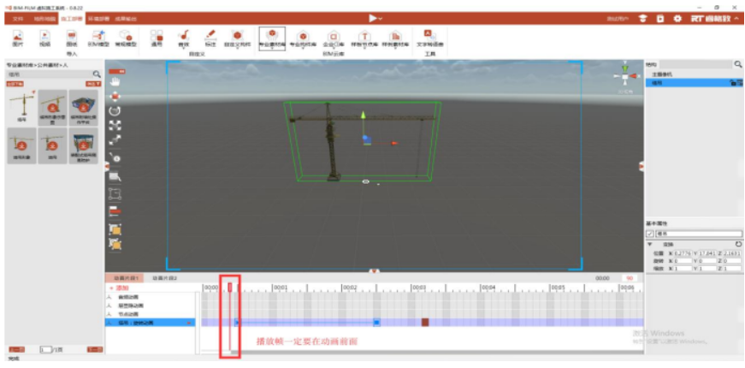The height and width of the screenshot is (368, 745).
Task: Click the material search input field
Action: click(49, 74)
